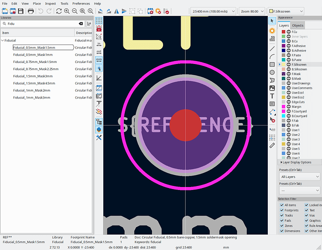Select the Draw Circle tool
Viewport: 322px width, 250px height.
tap(272, 71)
